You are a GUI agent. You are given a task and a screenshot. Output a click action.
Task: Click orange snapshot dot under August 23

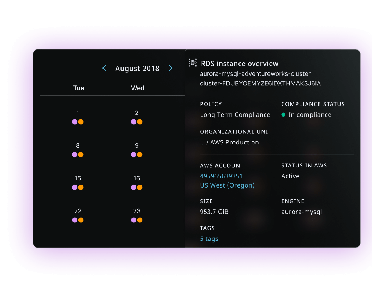click(x=140, y=220)
